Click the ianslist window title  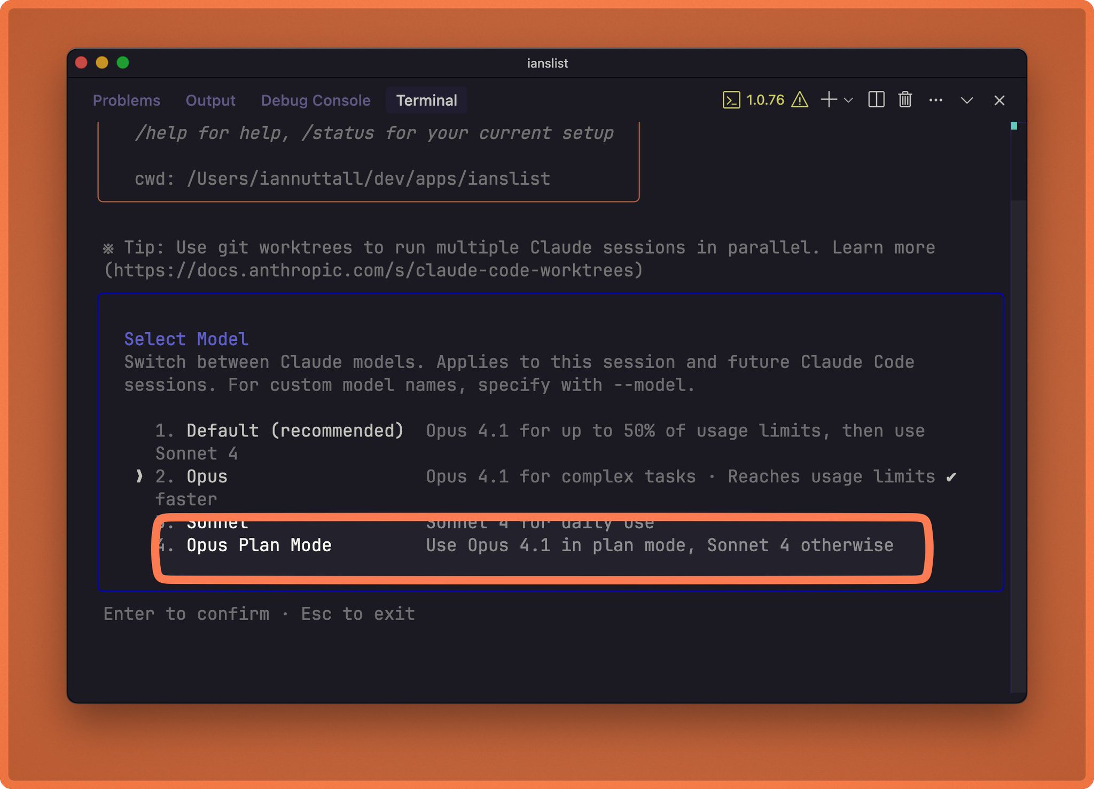click(x=547, y=64)
